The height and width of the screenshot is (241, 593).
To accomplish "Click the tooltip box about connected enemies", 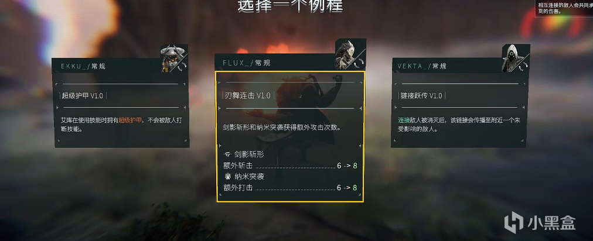I will [564, 8].
